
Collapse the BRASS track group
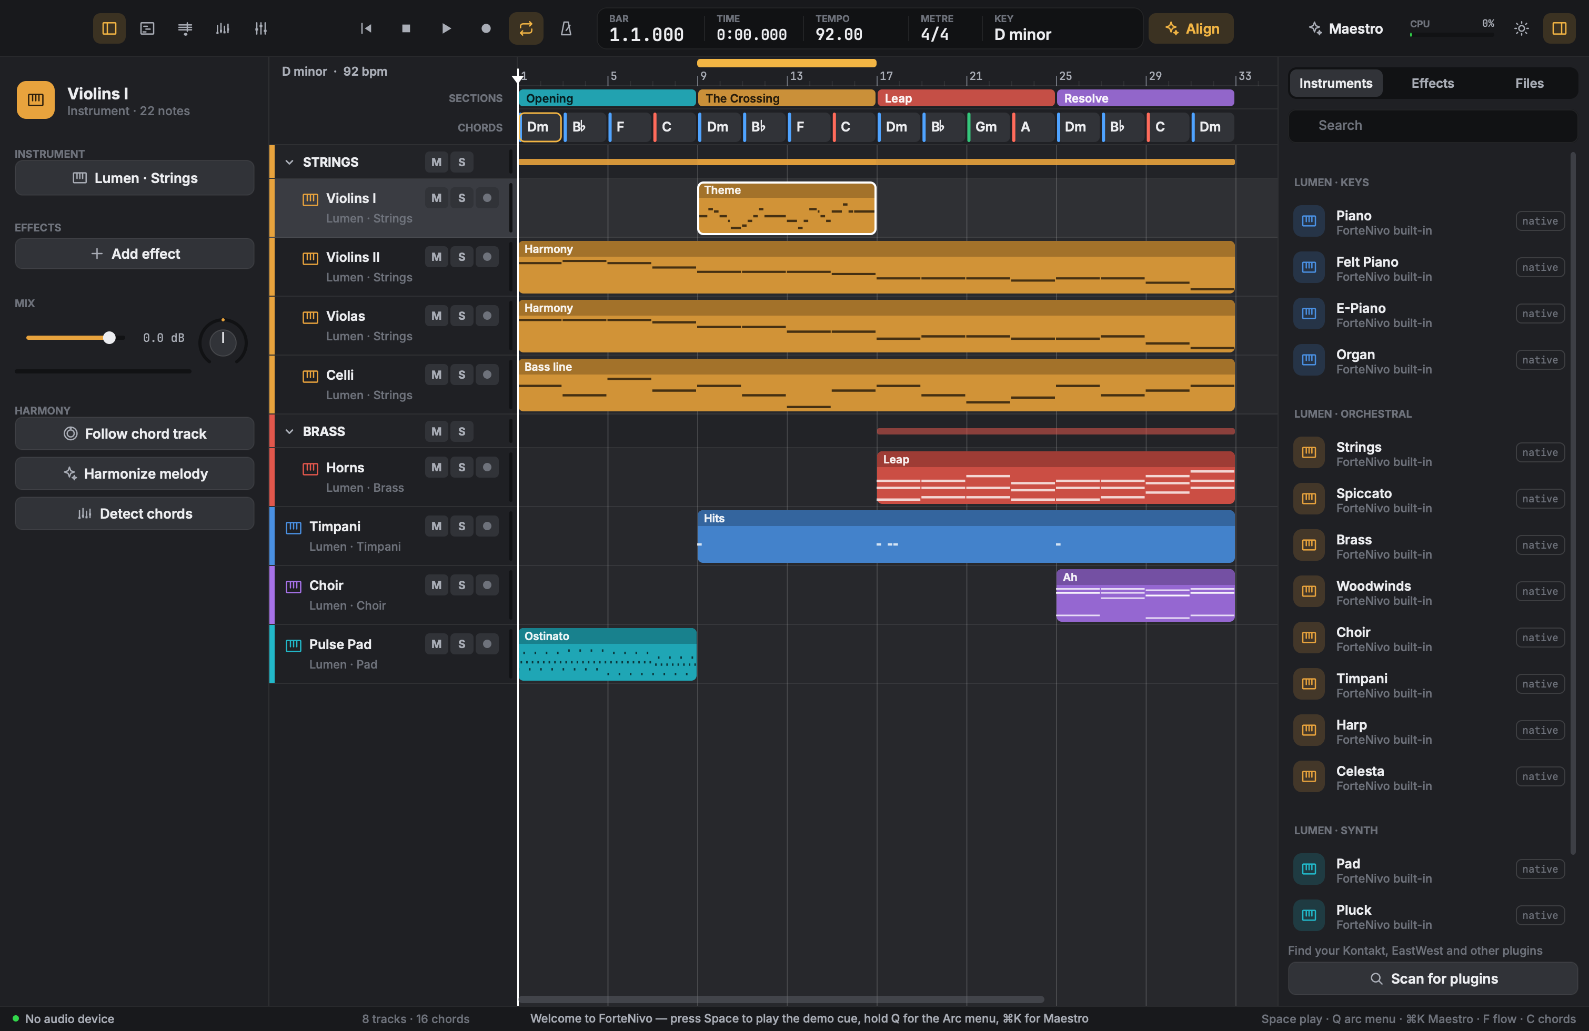(289, 432)
